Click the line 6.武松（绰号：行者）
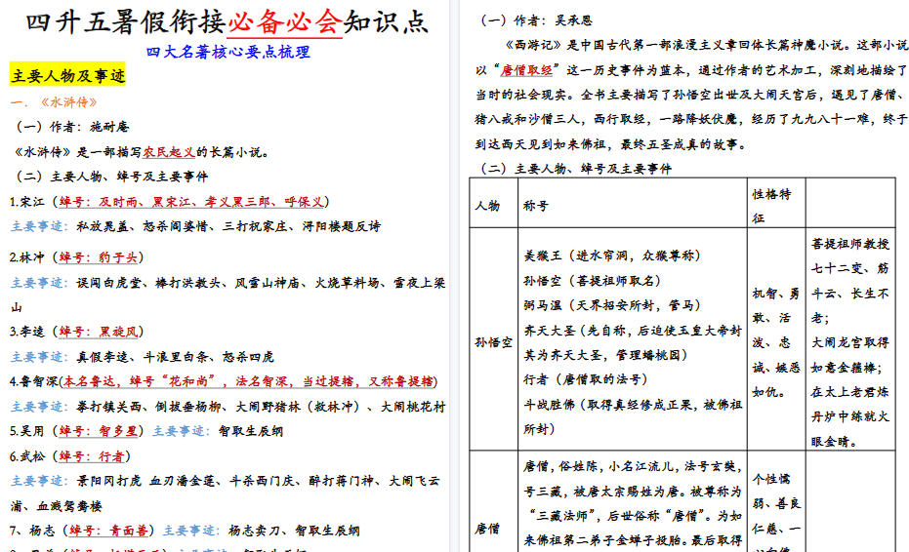This screenshot has width=909, height=552. point(70,456)
